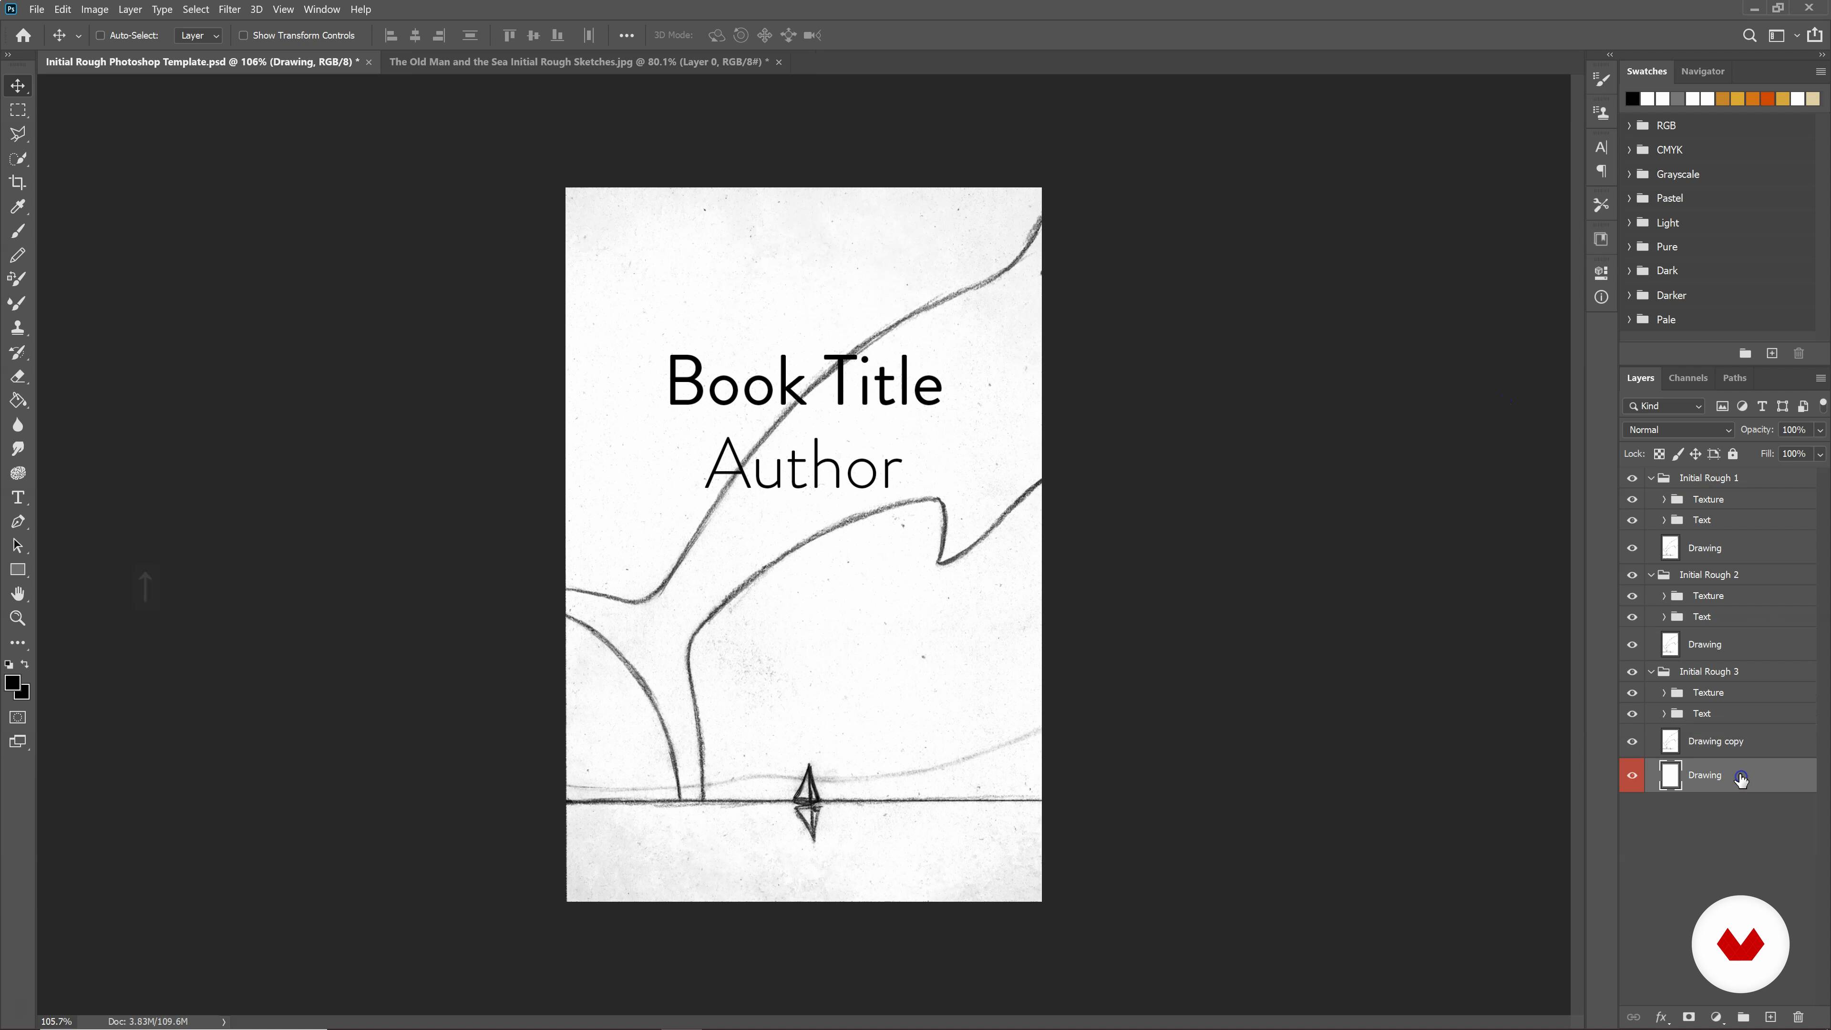Open the Kind filter dropdown
The image size is (1831, 1030).
(1665, 407)
